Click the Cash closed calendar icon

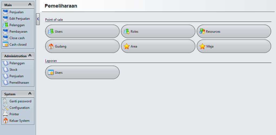(5, 45)
